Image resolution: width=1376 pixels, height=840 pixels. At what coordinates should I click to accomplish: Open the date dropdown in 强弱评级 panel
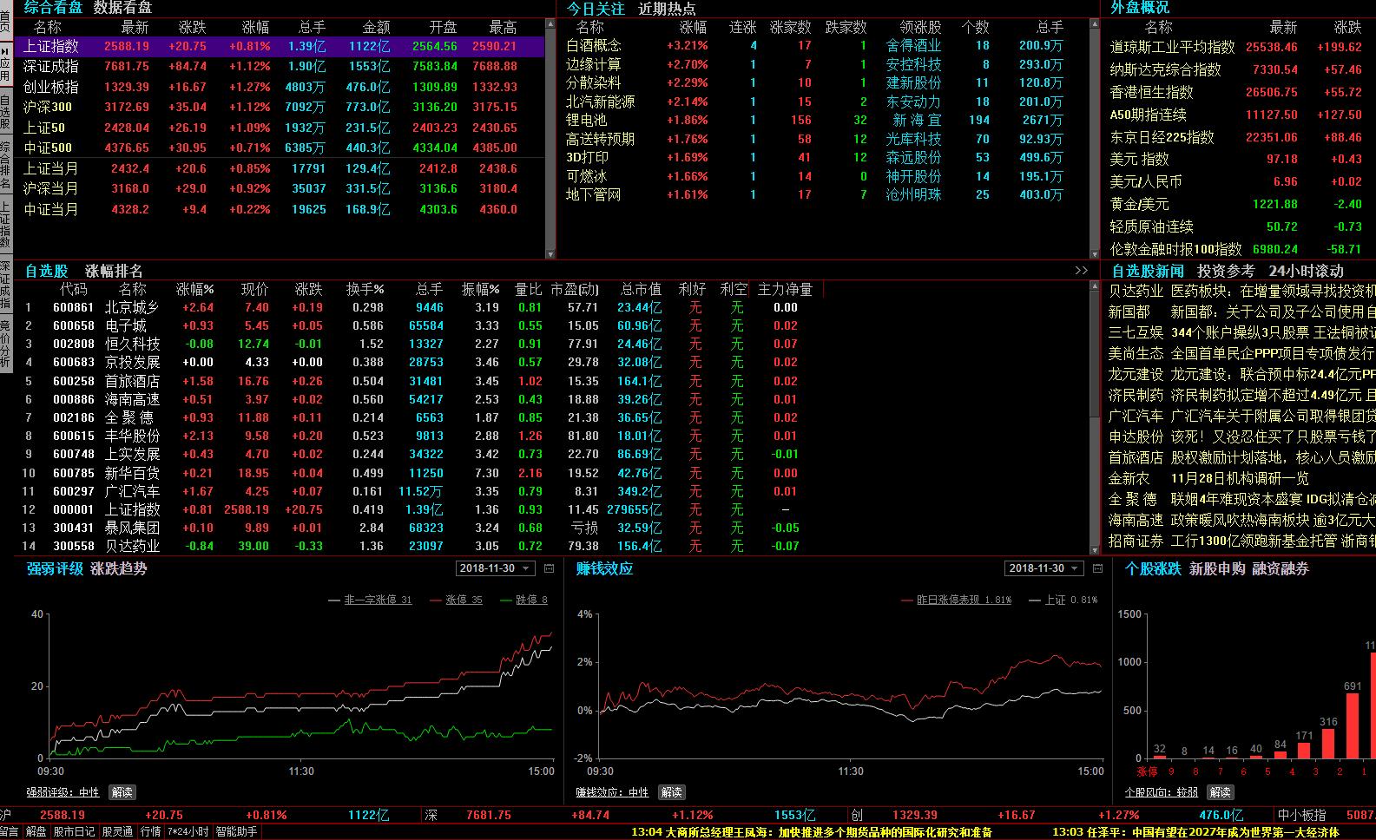[493, 568]
